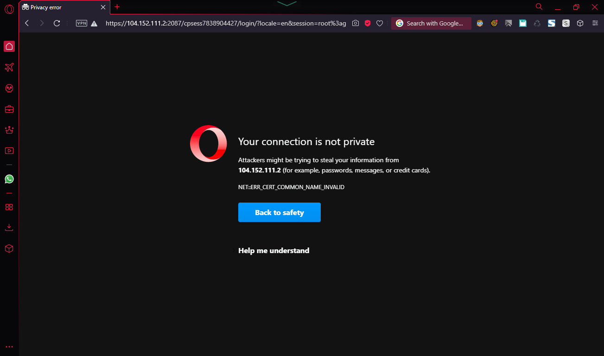Open the briefcase icon in the sidebar

tap(9, 109)
